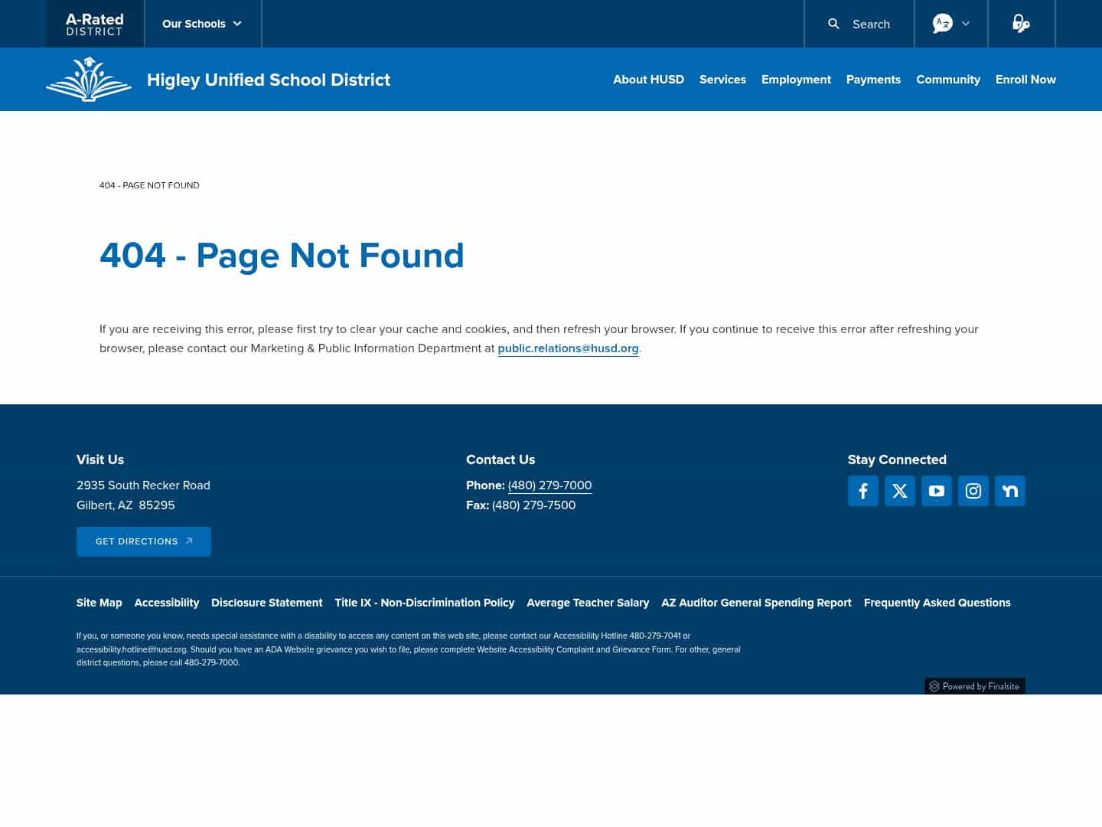Click the Higley Unified School District logo

(x=89, y=79)
